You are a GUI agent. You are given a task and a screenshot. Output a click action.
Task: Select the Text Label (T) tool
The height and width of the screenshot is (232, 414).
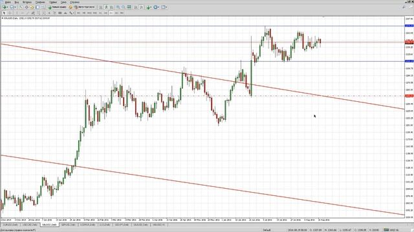[x=54, y=13]
